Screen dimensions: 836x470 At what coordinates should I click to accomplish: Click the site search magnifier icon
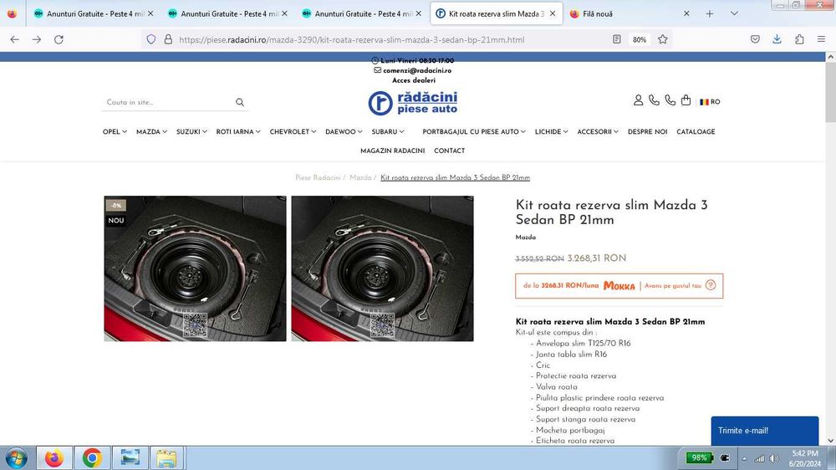(240, 102)
